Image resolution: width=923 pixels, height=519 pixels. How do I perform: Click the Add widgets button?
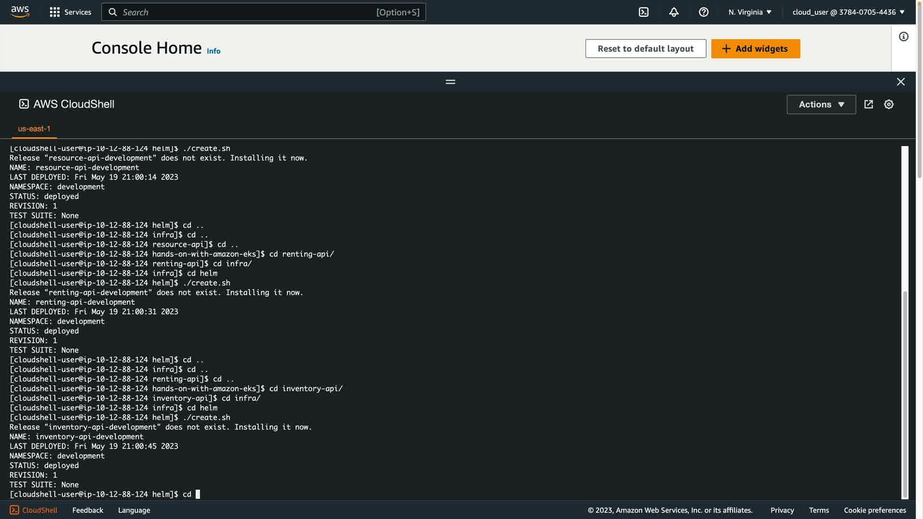click(x=755, y=49)
